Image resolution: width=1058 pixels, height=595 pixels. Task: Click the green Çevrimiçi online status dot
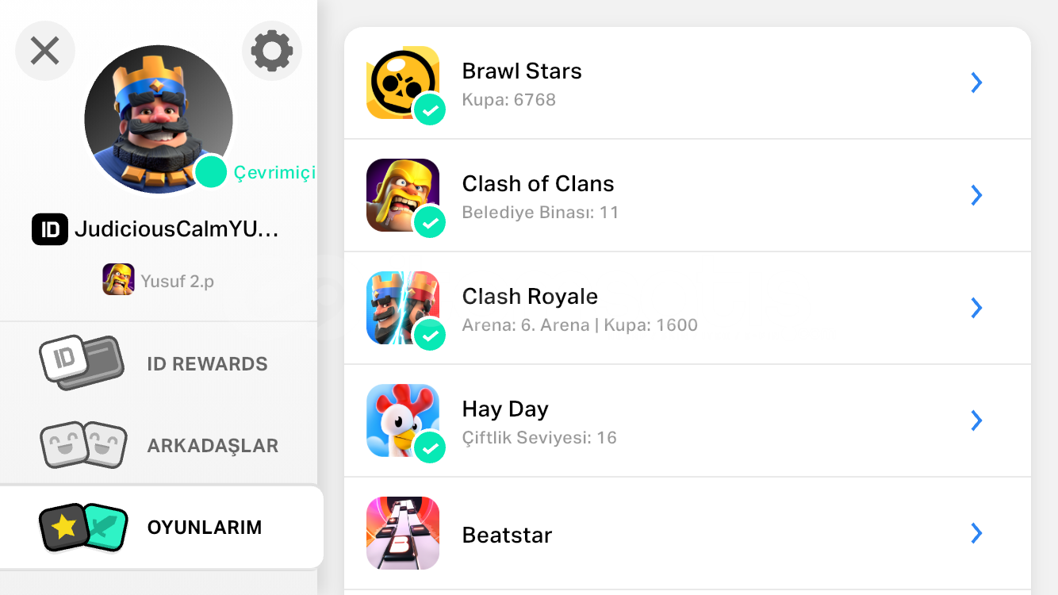[211, 172]
